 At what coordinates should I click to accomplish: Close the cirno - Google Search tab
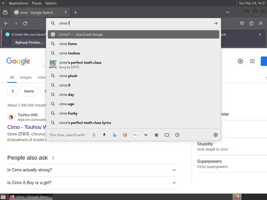[66, 12]
